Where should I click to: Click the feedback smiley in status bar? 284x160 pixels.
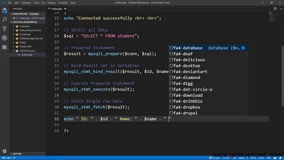coord(275,158)
